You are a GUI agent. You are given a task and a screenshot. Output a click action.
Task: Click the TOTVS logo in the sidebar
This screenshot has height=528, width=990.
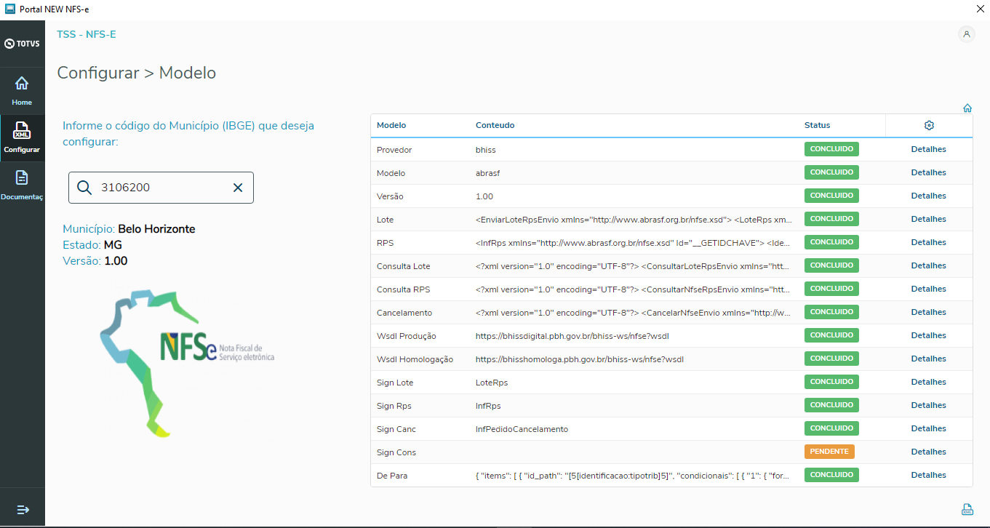(x=22, y=44)
